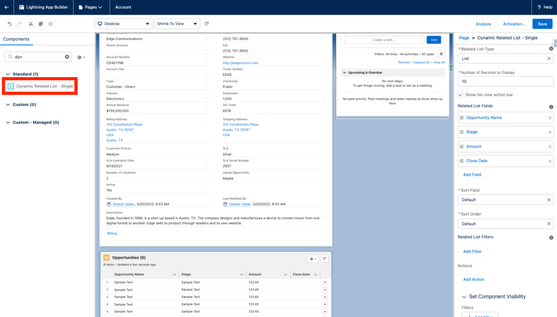
Task: Click the Analyze button
Action: (483, 24)
